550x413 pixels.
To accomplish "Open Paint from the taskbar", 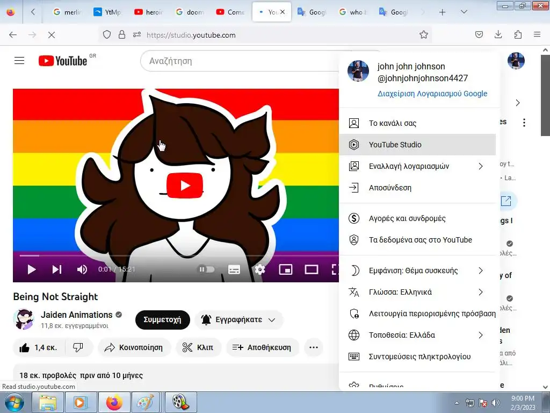I will tap(145, 402).
